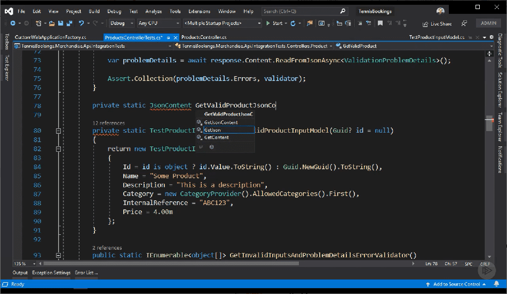Open the 2 references CodeLens link
Viewport: 507px width, 294px height.
click(107, 248)
